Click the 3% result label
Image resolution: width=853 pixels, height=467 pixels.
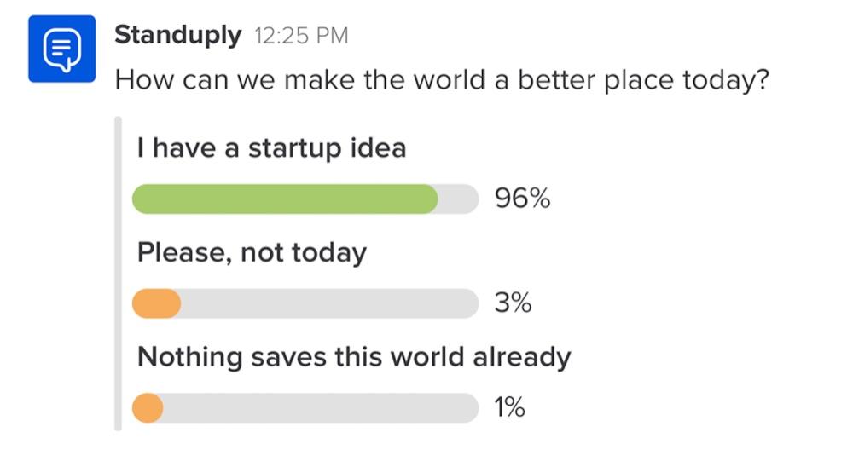(513, 303)
